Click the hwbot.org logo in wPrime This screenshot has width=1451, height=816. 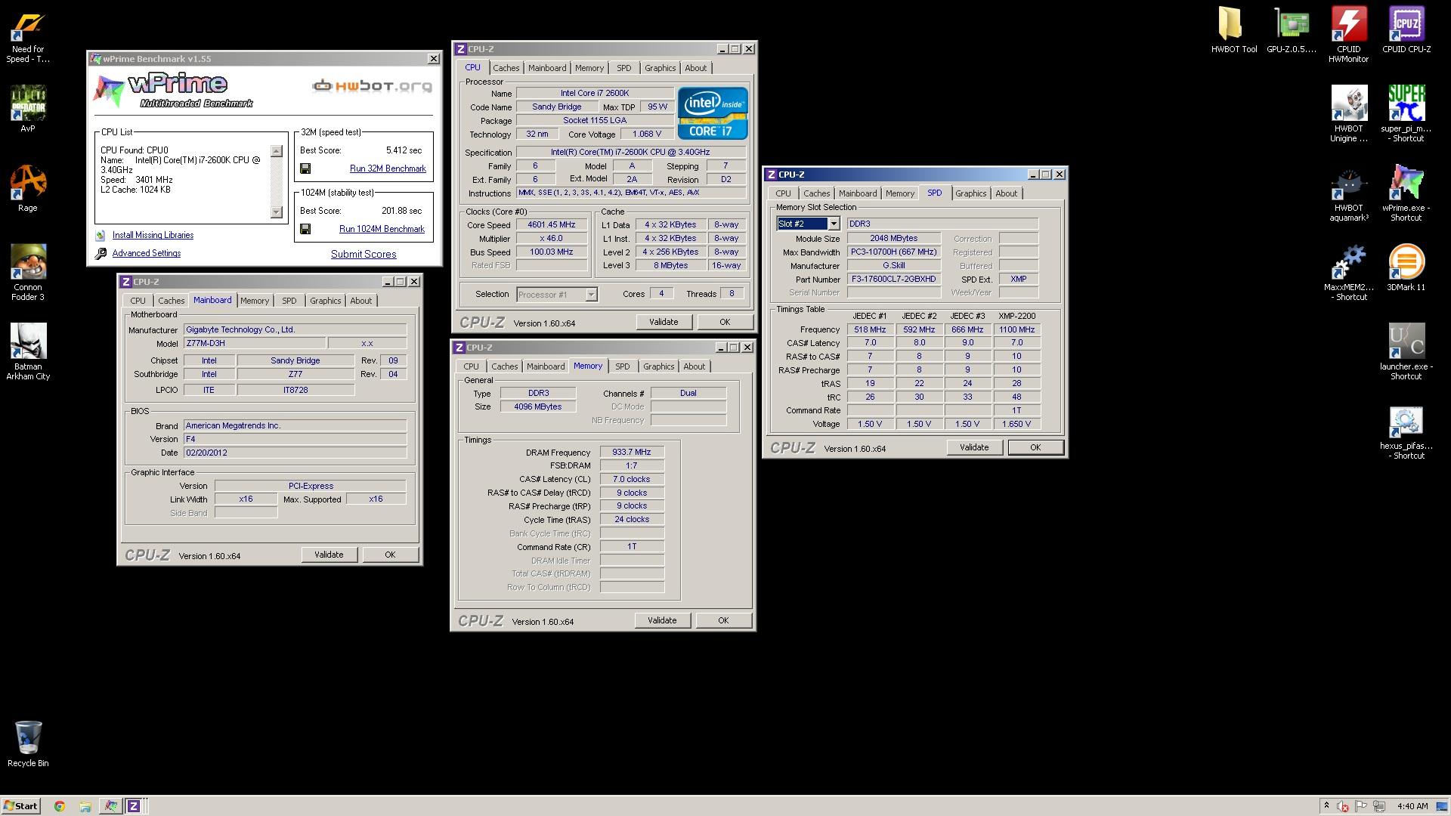pos(373,85)
